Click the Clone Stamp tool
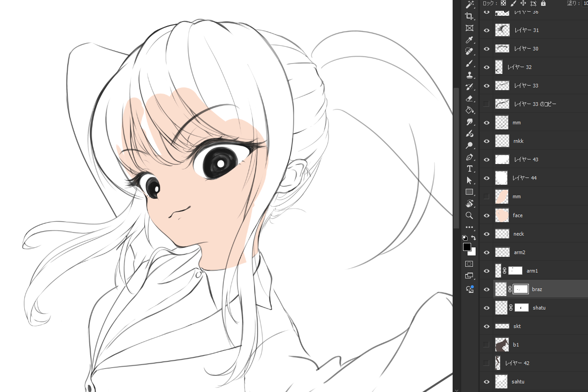588x392 pixels. coord(469,75)
